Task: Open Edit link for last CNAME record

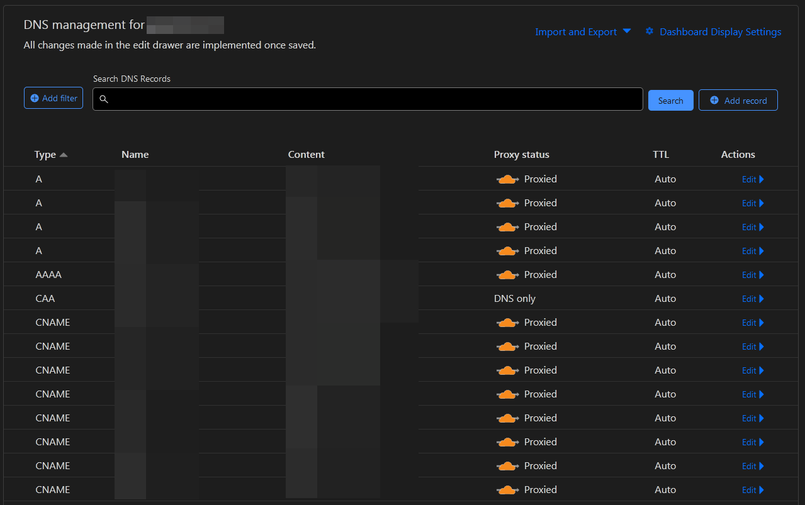Action: point(753,490)
